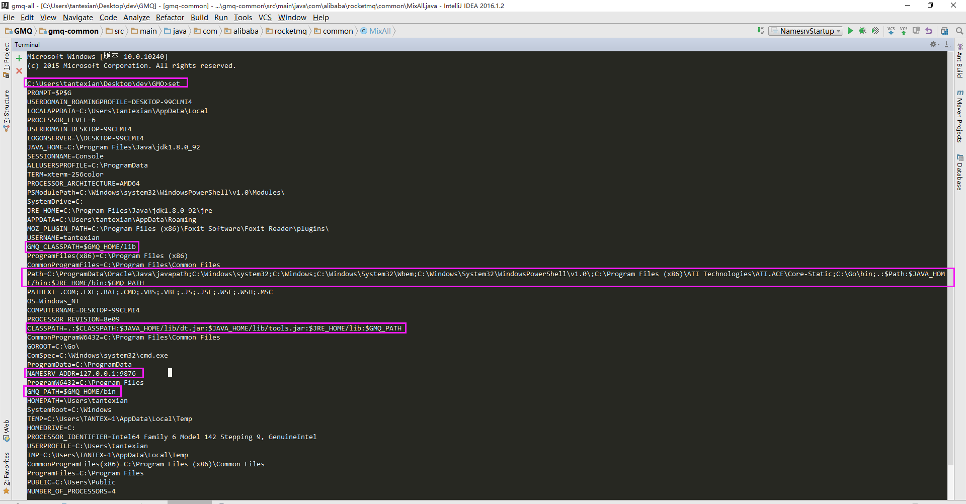Viewport: 966px width, 504px height.
Task: Close the current terminal session
Action: click(x=19, y=71)
